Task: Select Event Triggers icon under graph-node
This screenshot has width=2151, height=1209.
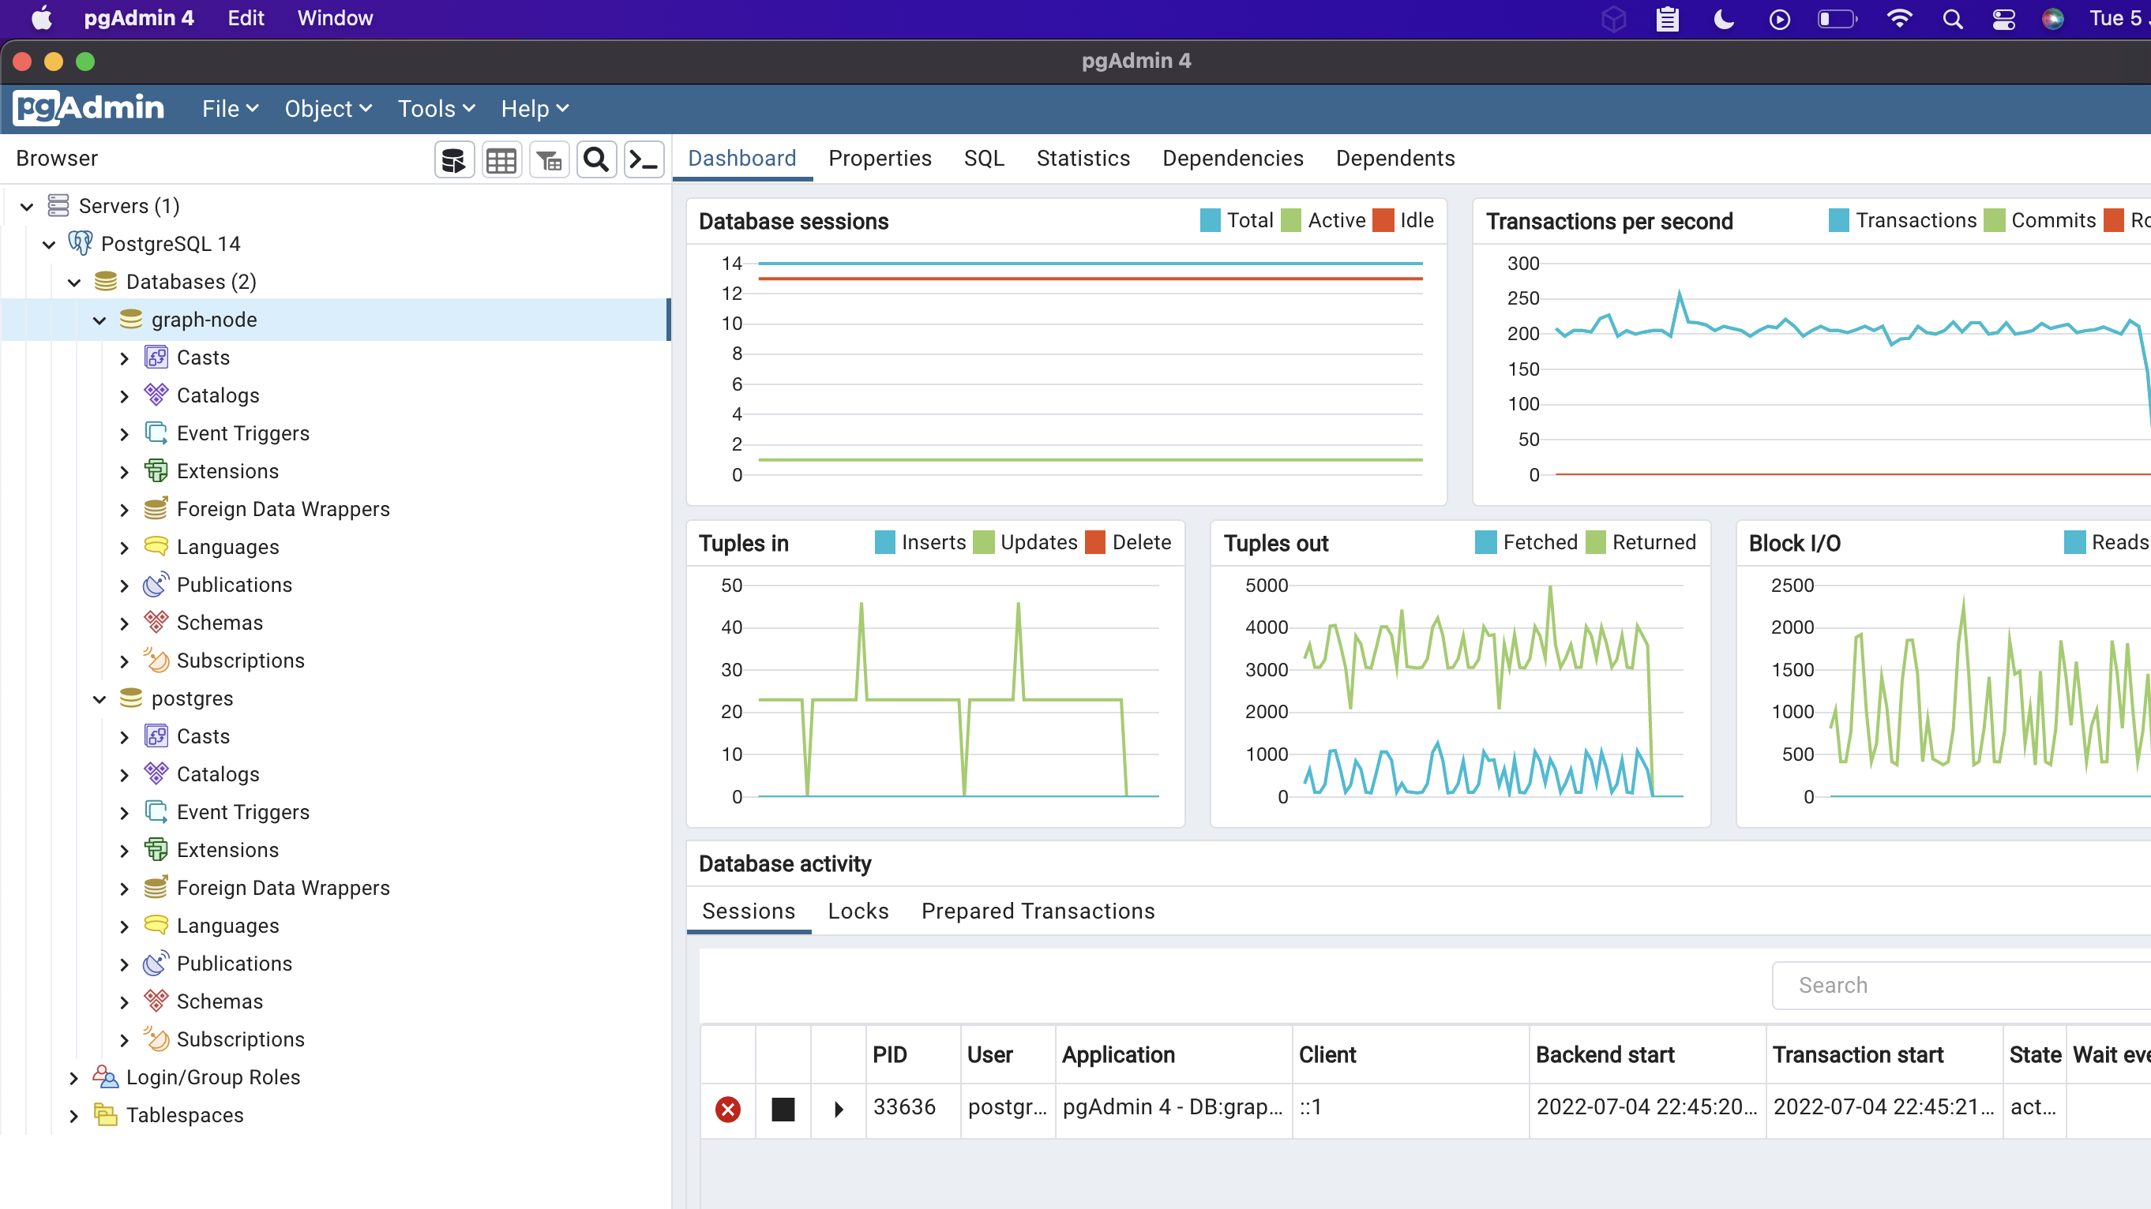Action: (156, 433)
